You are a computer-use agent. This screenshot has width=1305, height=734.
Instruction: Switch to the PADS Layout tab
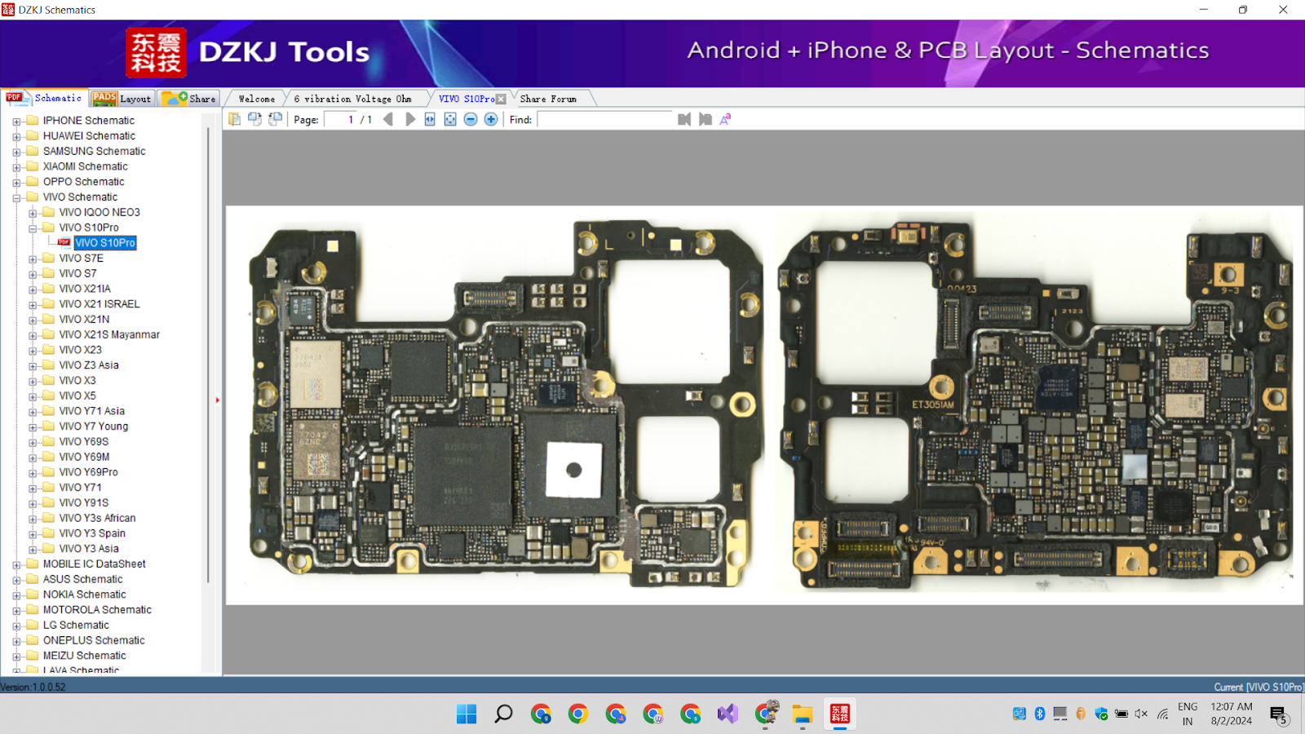tap(122, 98)
